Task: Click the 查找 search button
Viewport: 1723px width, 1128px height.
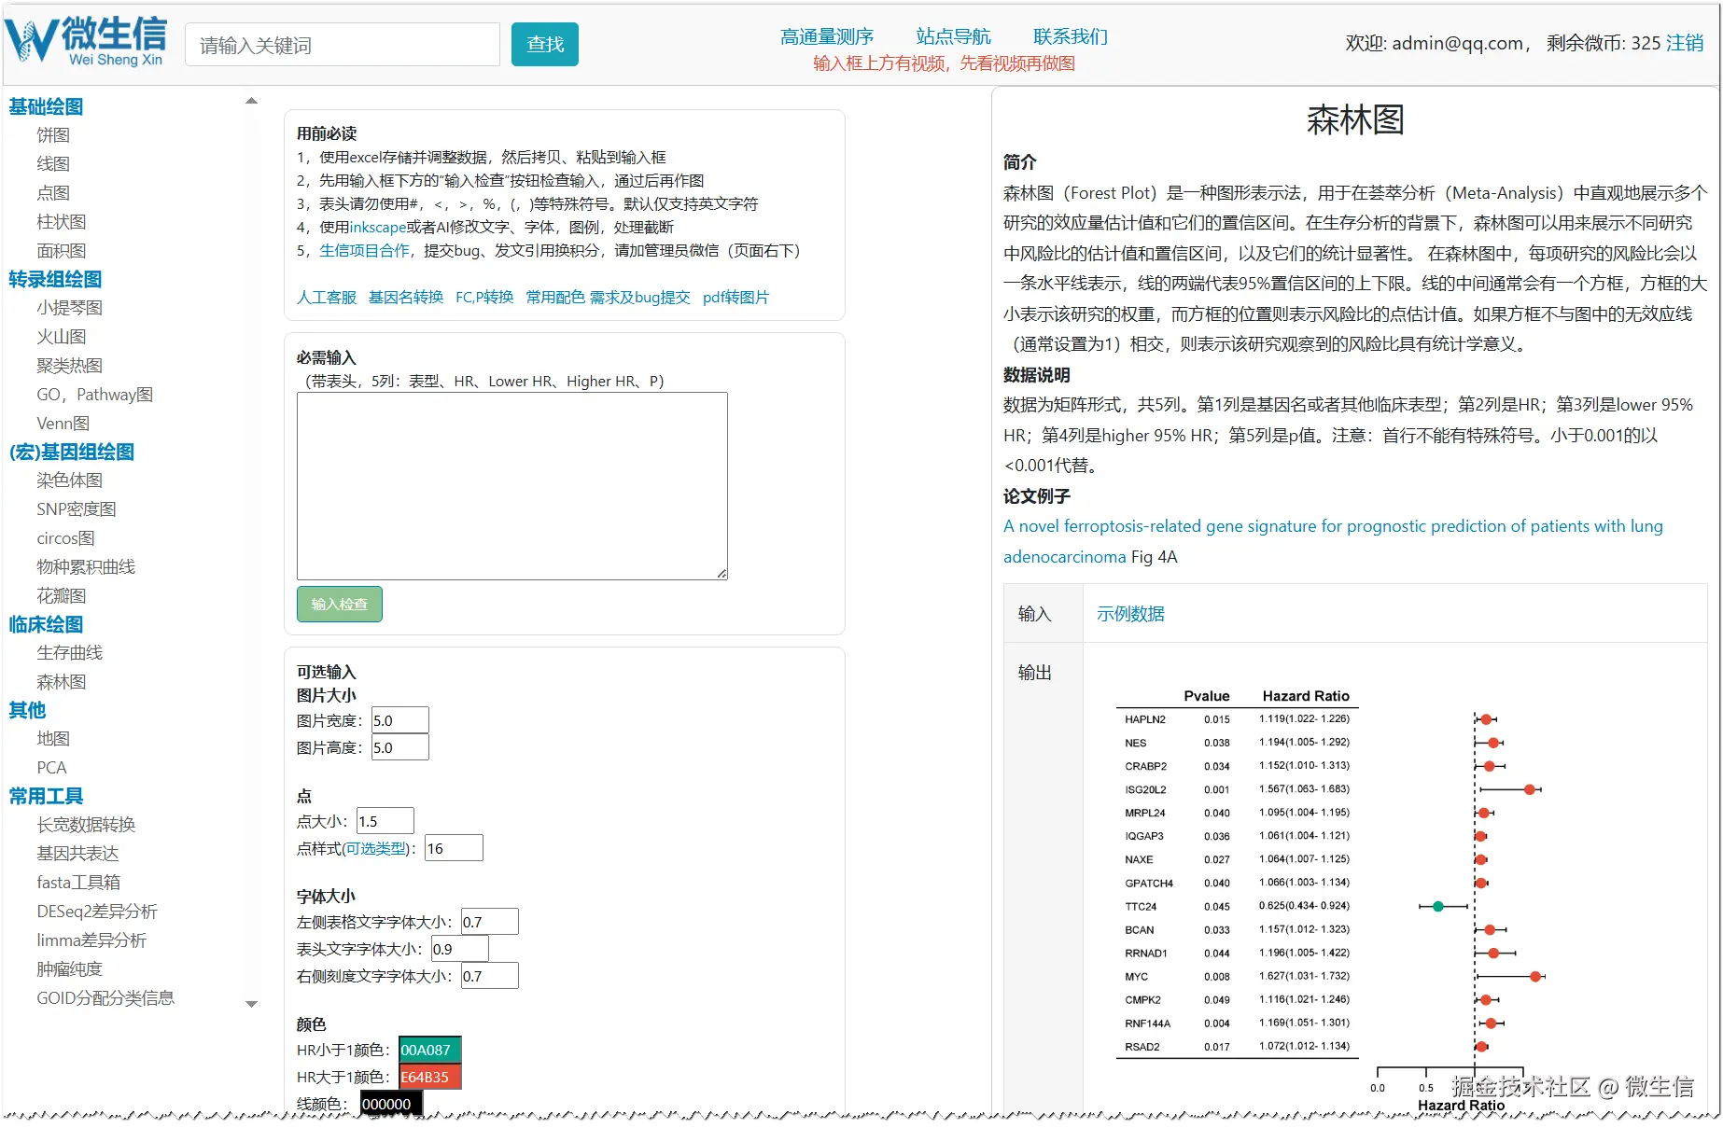Action: (545, 45)
